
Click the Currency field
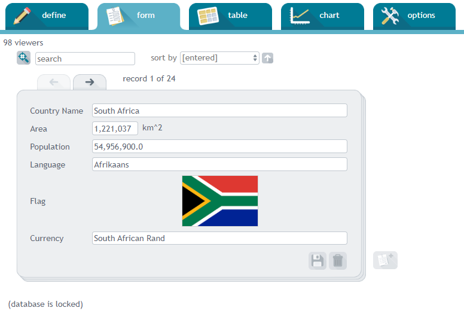tap(219, 238)
